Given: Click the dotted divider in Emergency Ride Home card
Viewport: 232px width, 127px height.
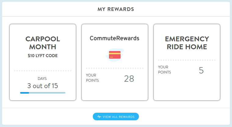Looking at the screenshot, I should pyautogui.click(x=187, y=60).
